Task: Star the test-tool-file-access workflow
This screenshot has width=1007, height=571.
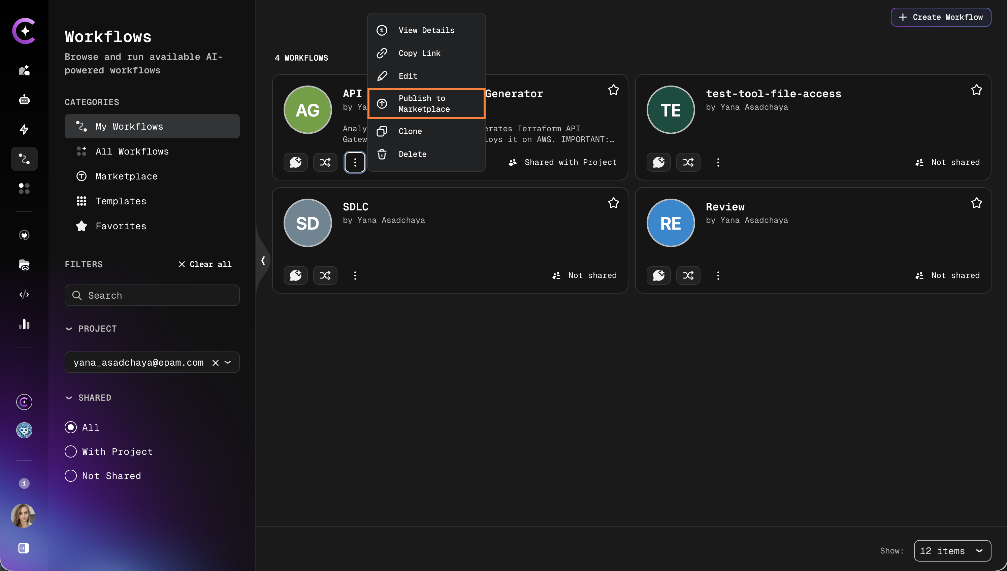Action: tap(977, 90)
